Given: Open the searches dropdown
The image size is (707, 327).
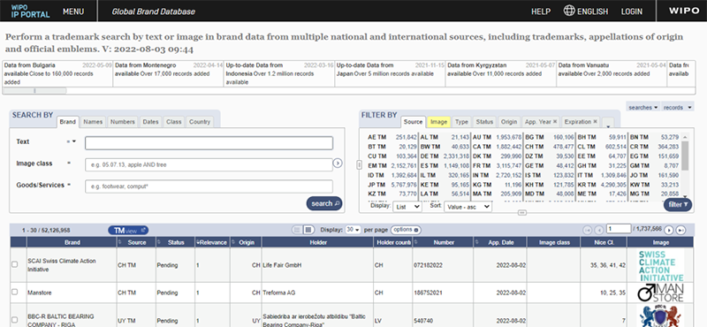Looking at the screenshot, I should [x=643, y=107].
